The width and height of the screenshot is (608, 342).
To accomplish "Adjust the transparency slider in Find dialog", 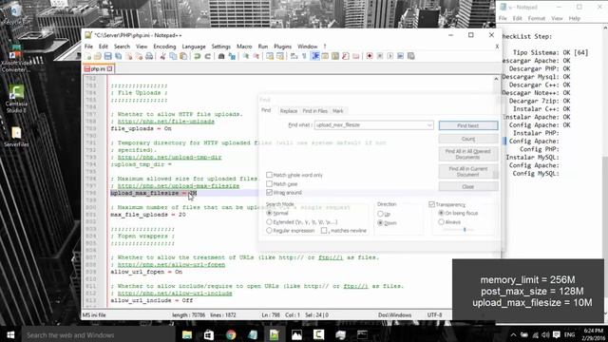I will point(465,230).
